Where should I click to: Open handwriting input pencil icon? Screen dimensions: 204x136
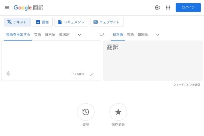pyautogui.click(x=92, y=74)
